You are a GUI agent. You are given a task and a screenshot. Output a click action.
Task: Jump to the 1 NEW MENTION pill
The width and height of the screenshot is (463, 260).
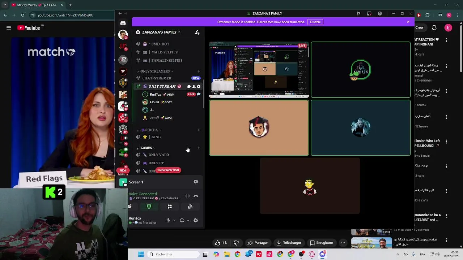pyautogui.click(x=168, y=170)
